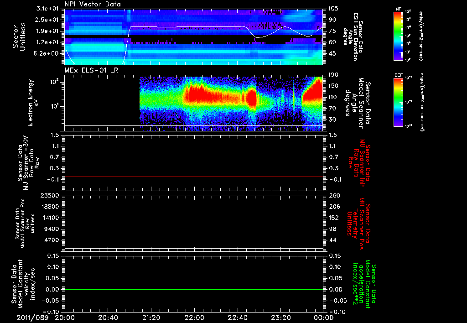467x323 pixels.
Task: Click the red 'MU Scanner Int Raw Data' axis title
Action: (359, 163)
